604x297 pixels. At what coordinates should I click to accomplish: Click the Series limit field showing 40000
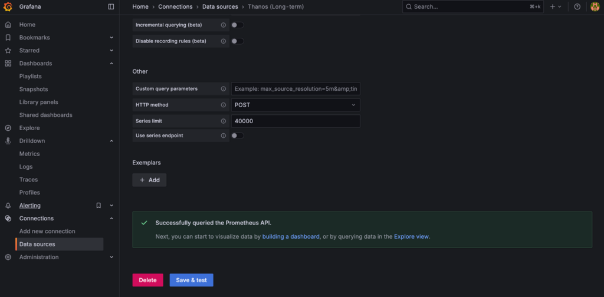[296, 121]
